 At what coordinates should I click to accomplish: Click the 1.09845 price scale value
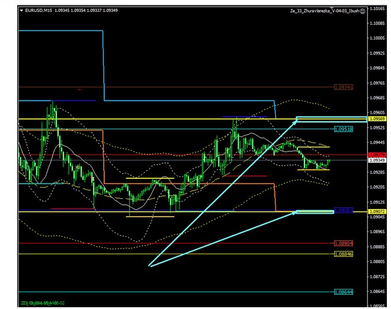(x=377, y=68)
